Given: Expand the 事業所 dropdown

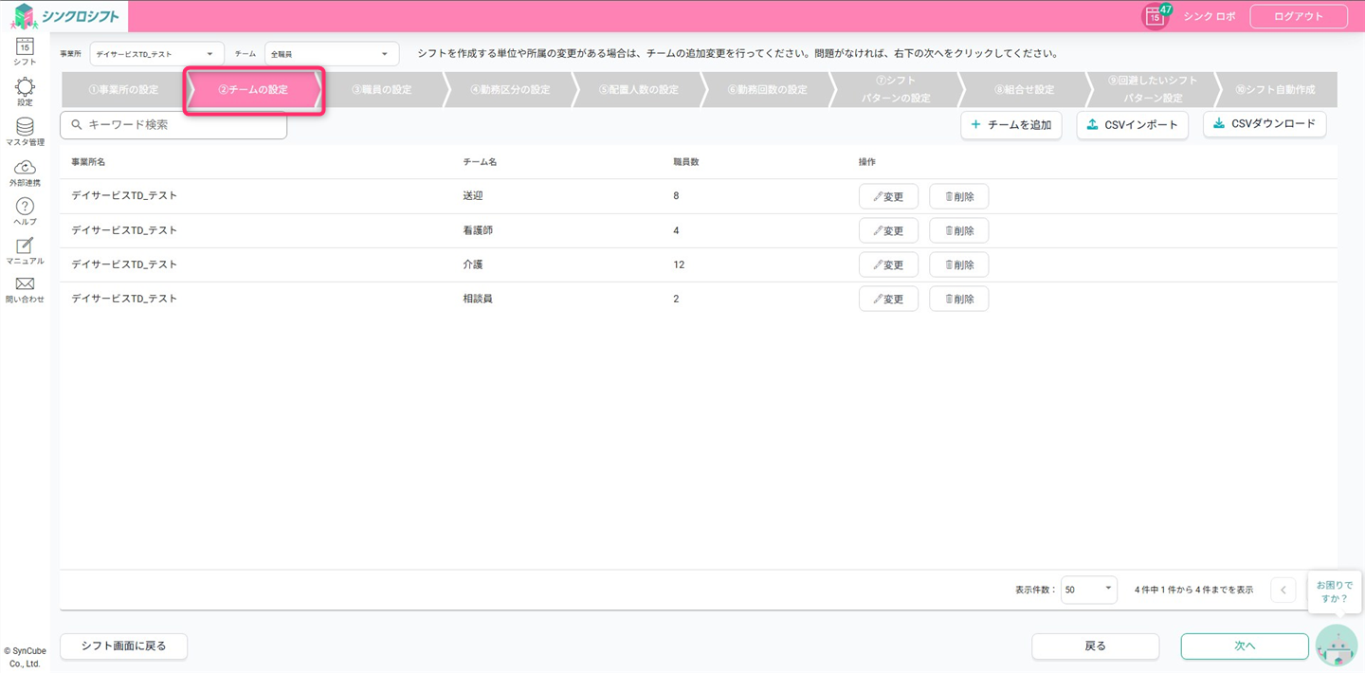Looking at the screenshot, I should pyautogui.click(x=156, y=54).
